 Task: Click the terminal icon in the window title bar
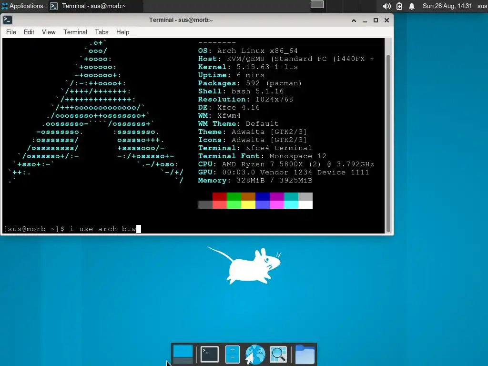tap(8, 20)
